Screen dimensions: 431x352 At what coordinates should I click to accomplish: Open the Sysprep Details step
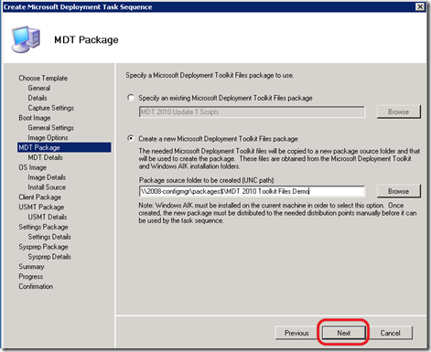pyautogui.click(x=49, y=256)
